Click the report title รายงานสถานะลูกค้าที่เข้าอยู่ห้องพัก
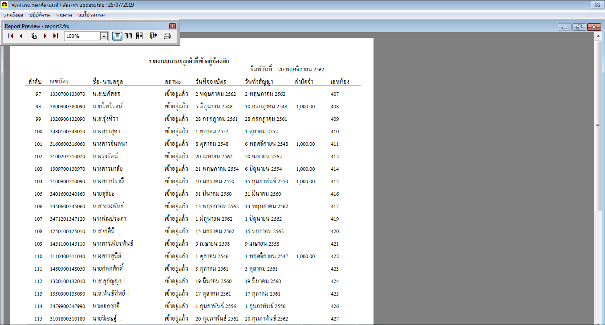Image resolution: width=605 pixels, height=325 pixels. tap(189, 61)
